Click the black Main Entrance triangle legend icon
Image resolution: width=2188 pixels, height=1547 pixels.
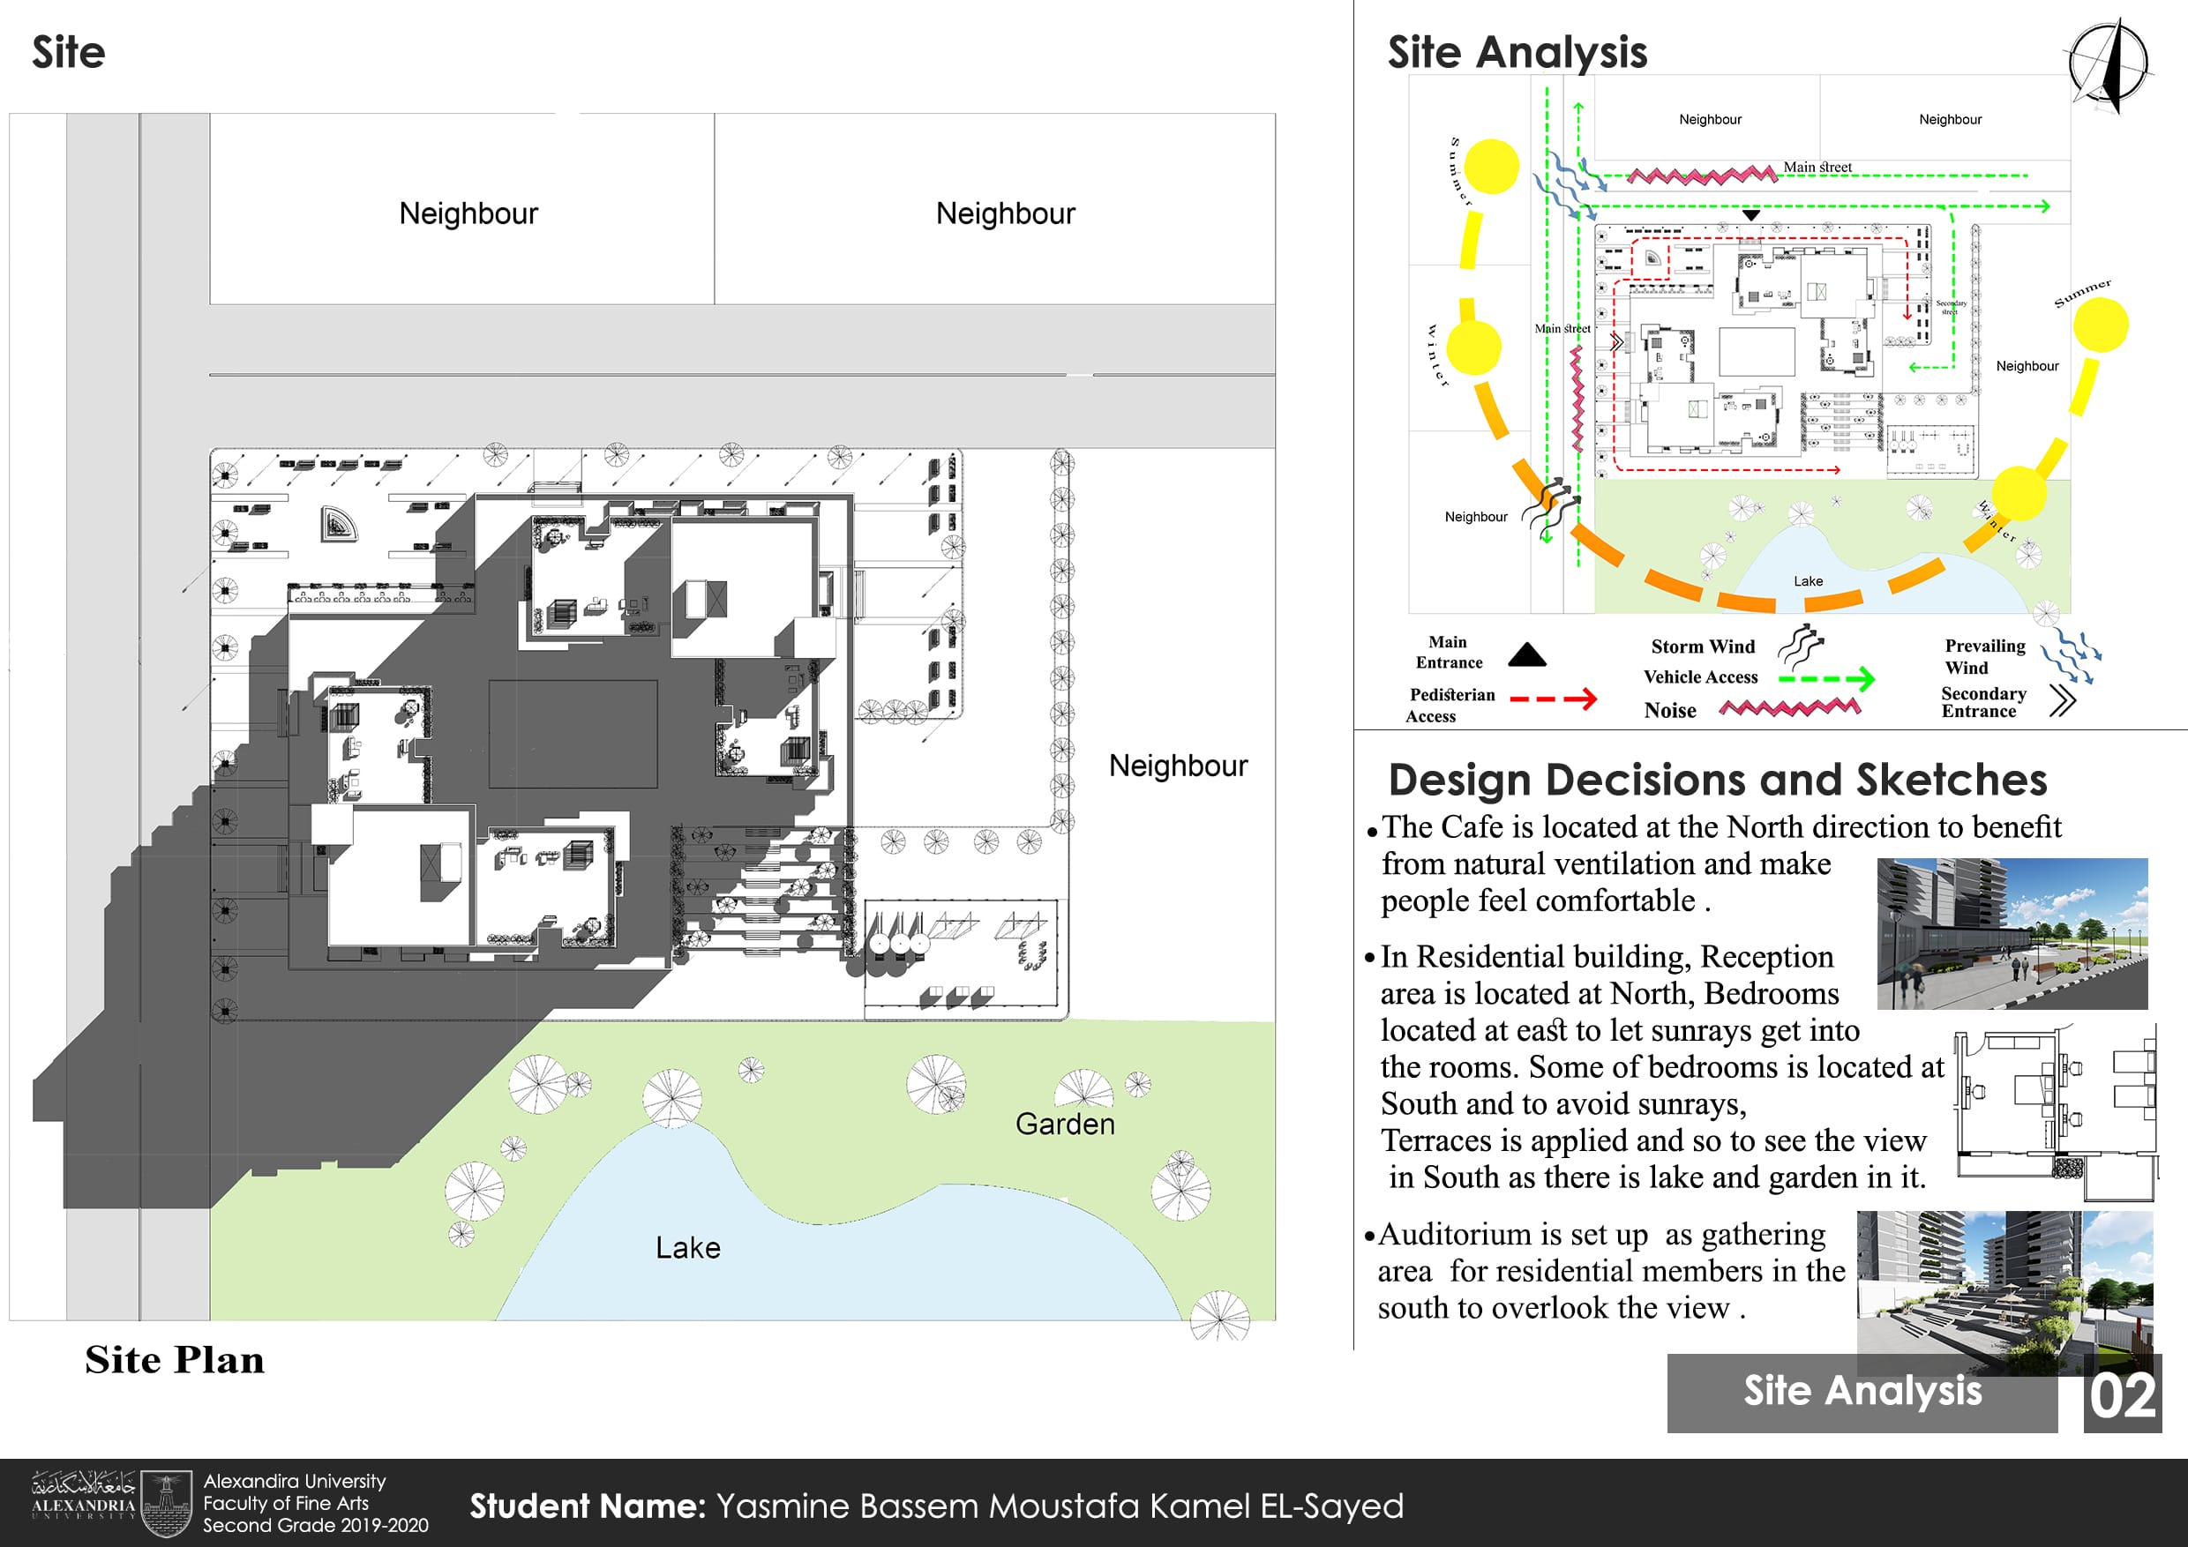pyautogui.click(x=1526, y=654)
